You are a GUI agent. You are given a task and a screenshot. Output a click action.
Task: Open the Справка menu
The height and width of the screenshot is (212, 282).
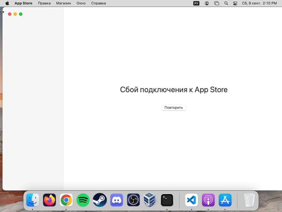[x=98, y=3]
